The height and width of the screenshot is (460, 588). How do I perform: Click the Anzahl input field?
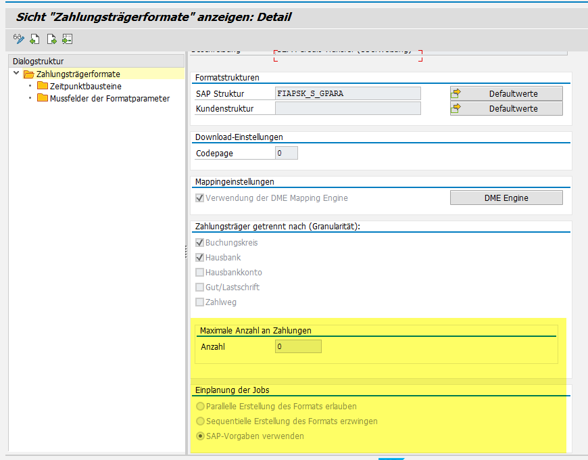tap(298, 347)
